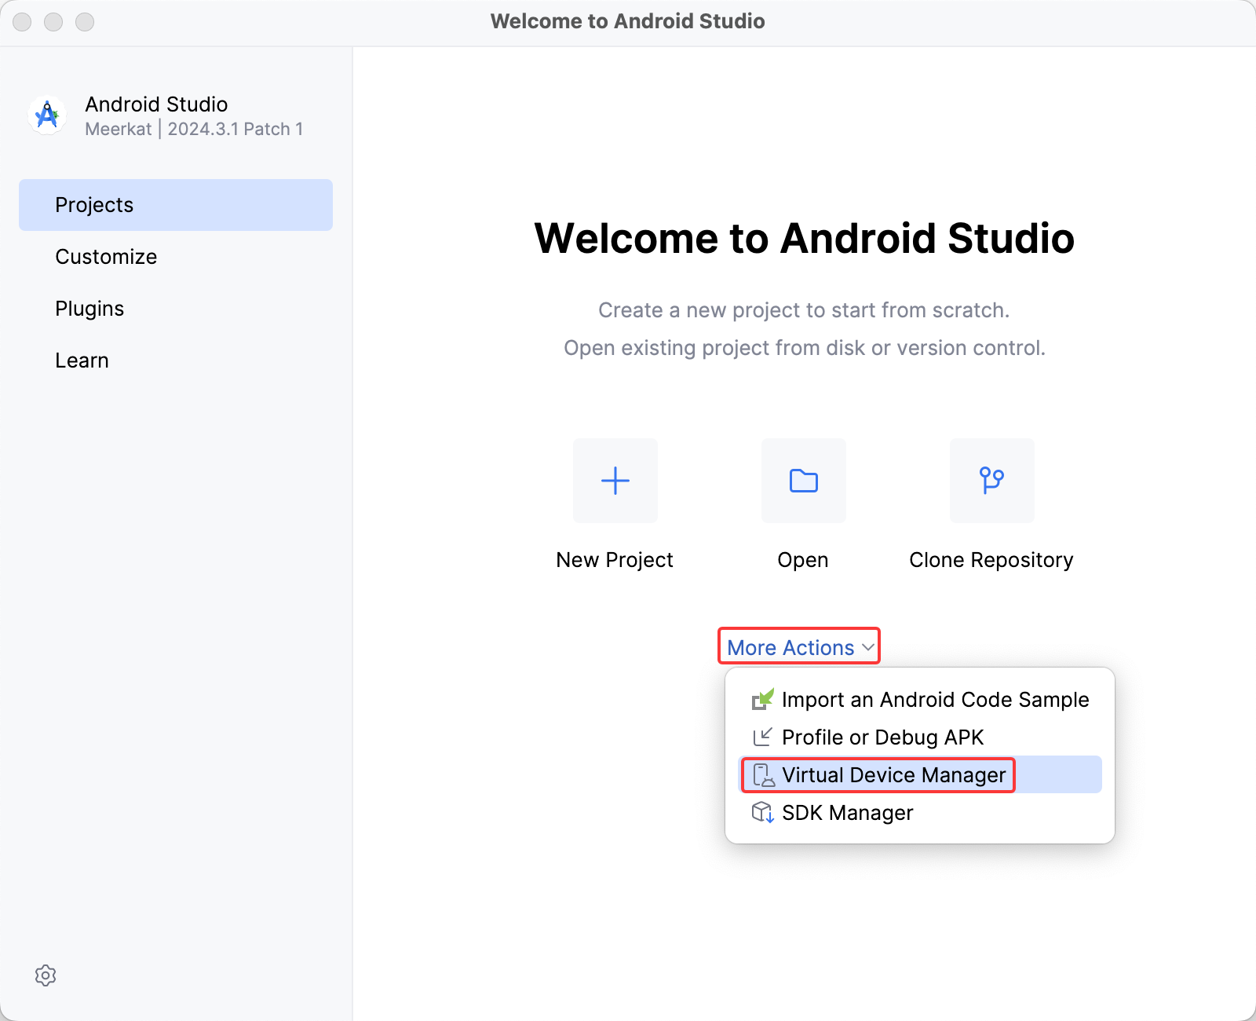The image size is (1256, 1021).
Task: Switch to the Customize section
Action: point(106,256)
